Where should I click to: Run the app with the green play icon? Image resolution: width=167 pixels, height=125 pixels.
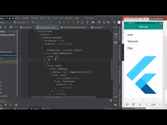pos(59,22)
